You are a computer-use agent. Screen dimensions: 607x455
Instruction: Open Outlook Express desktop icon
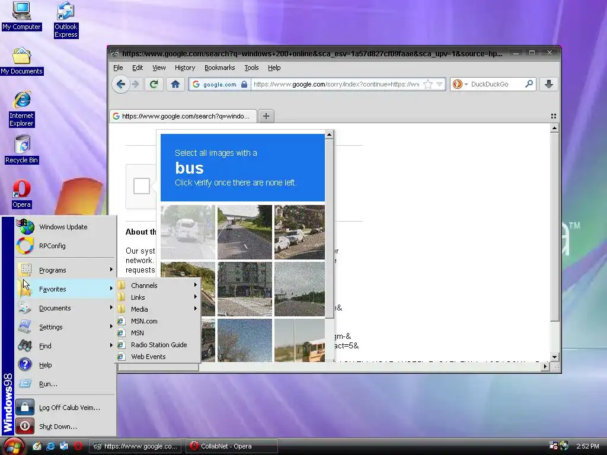tap(66, 20)
